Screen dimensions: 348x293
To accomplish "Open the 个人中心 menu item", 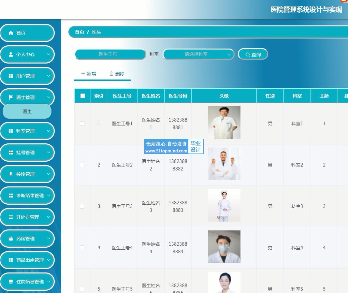I will [27, 54].
